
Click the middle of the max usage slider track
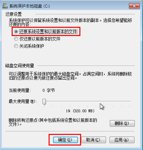pyautogui.click(x=88, y=101)
